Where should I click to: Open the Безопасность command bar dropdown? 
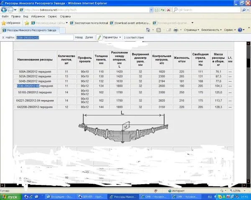[x=211, y=30]
